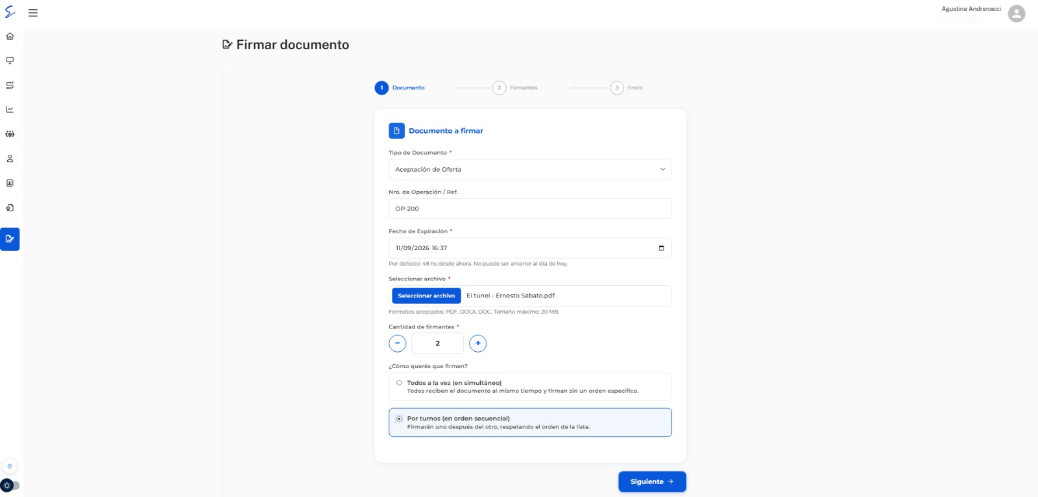
Task: Click the OP-200 operation number field
Action: point(530,209)
